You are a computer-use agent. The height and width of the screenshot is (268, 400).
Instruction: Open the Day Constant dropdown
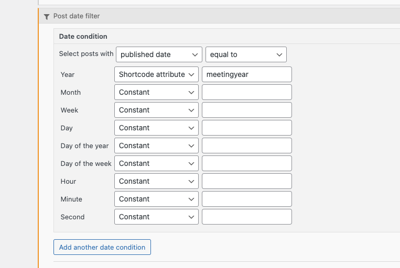[x=156, y=128]
